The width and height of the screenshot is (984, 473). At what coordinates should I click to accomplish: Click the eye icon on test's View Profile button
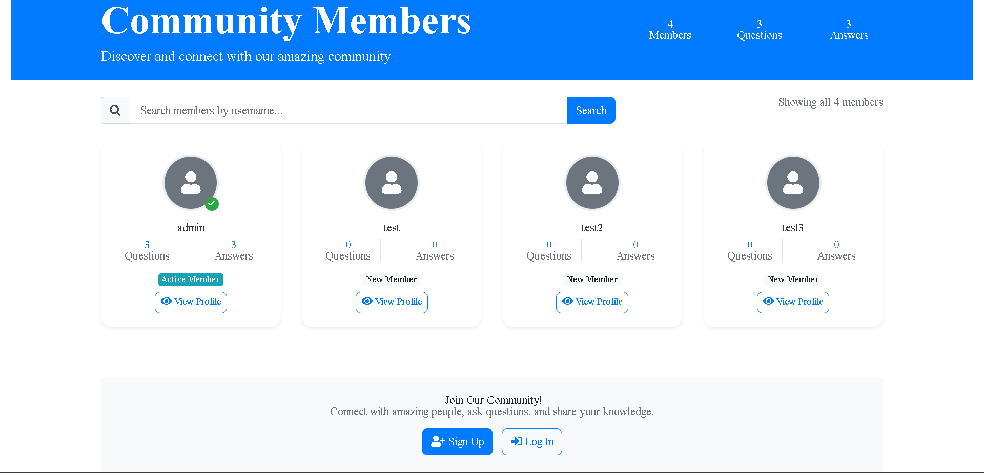coord(367,302)
